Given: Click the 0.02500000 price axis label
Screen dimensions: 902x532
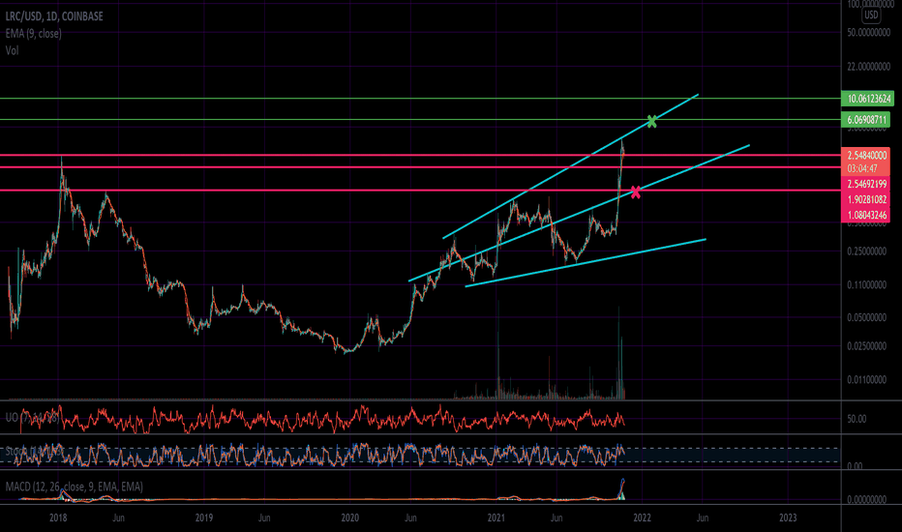Looking at the screenshot, I should pos(867,346).
